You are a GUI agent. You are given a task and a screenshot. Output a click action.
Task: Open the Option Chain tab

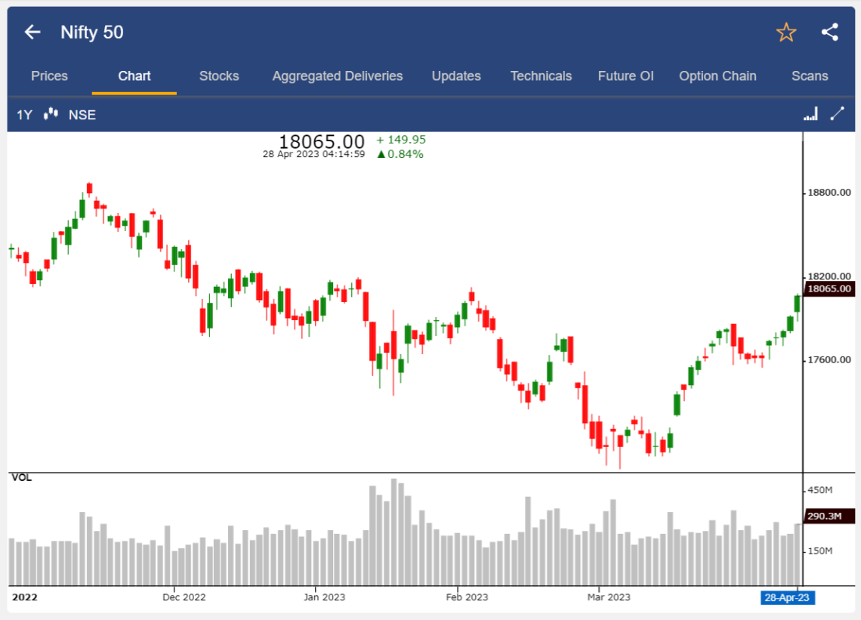point(717,76)
